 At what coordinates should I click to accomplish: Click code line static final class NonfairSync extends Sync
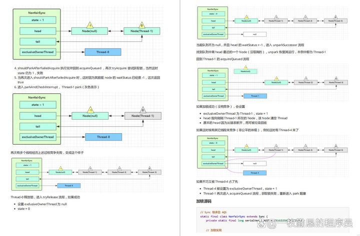click(234, 217)
